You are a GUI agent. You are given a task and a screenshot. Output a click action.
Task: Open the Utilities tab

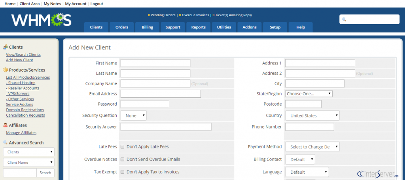[224, 27]
